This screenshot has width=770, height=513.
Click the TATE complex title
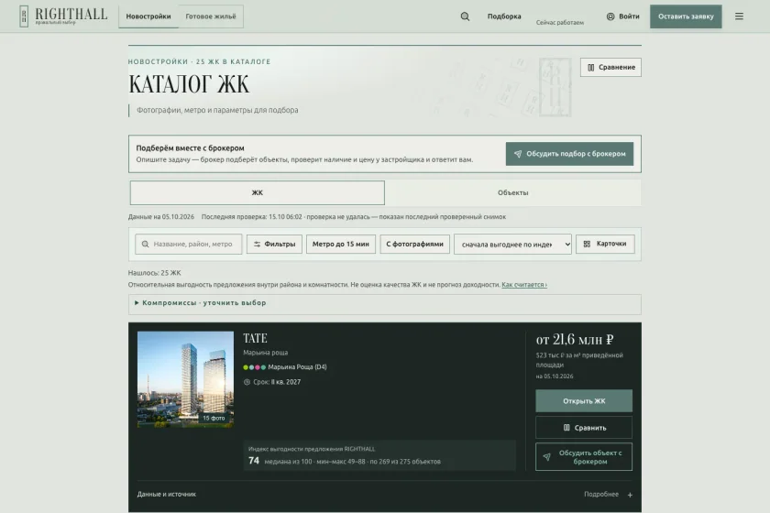point(256,338)
